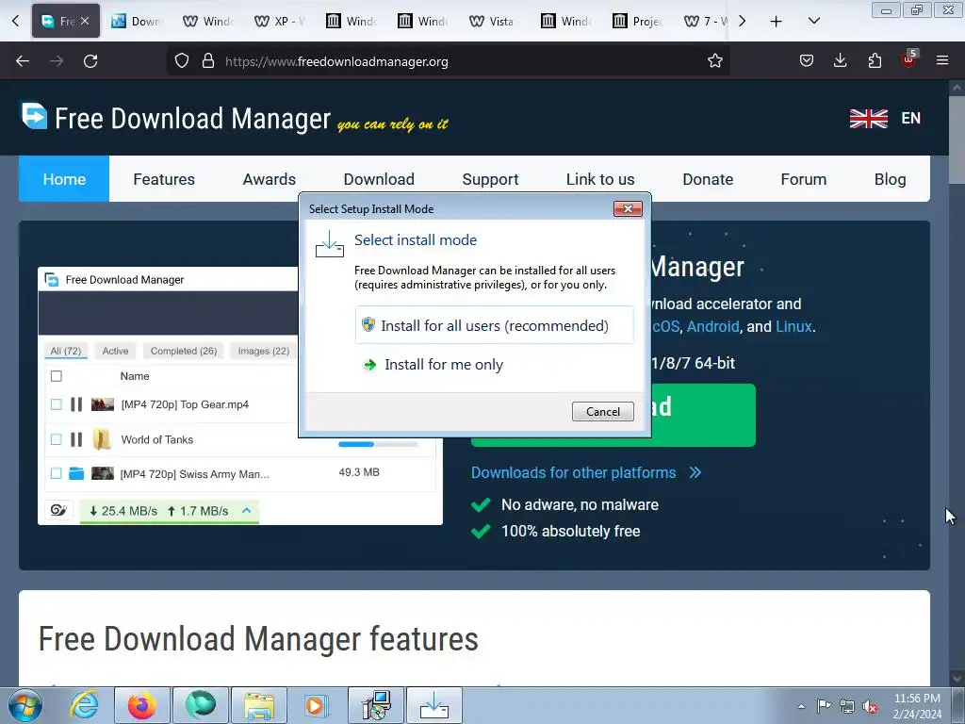Open the Donate page

(x=708, y=179)
